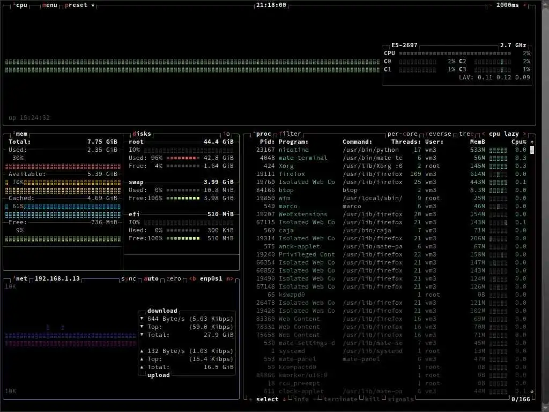Click the terminate button in the process footer
Viewport: 549px width, 412px height.
pyautogui.click(x=340, y=399)
